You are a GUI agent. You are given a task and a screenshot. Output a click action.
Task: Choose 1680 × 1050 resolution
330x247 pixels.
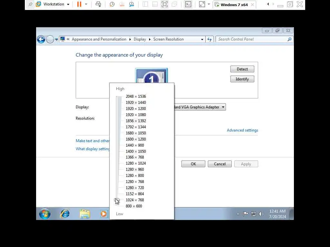tap(136, 133)
